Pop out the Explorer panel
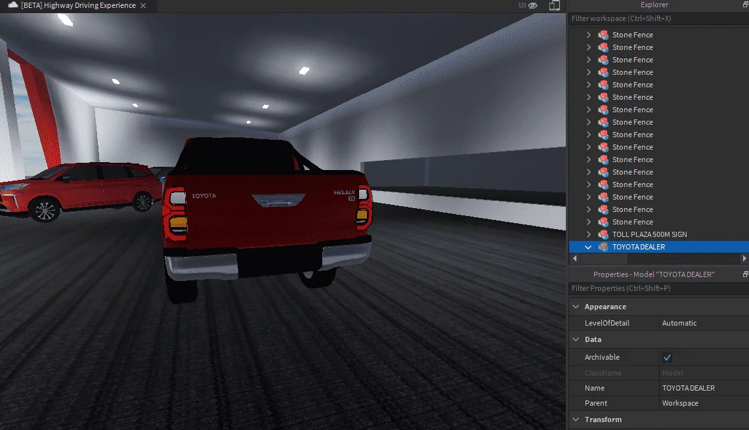The height and width of the screenshot is (430, 749). (x=745, y=5)
